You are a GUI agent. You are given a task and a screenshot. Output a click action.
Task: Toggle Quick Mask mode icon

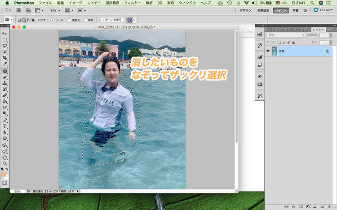click(4, 183)
